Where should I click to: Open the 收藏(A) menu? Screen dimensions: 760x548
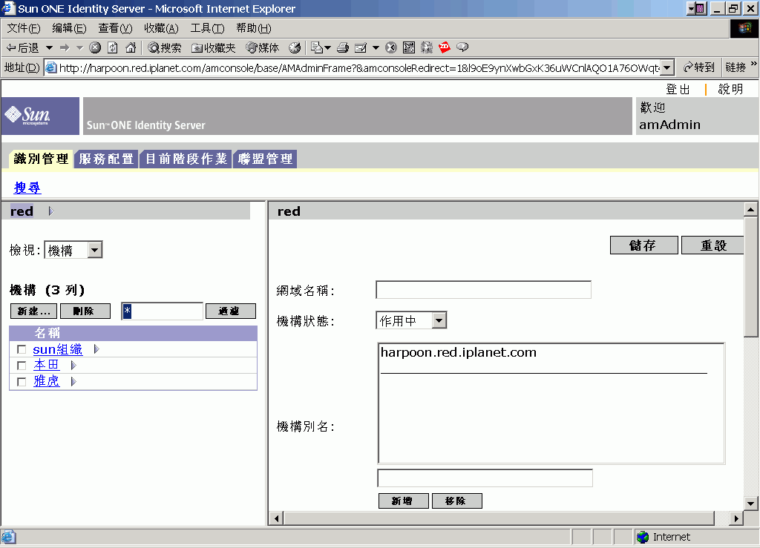[x=161, y=28]
